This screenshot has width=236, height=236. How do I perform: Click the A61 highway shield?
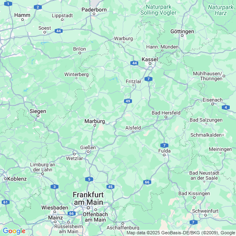(5, 202)
